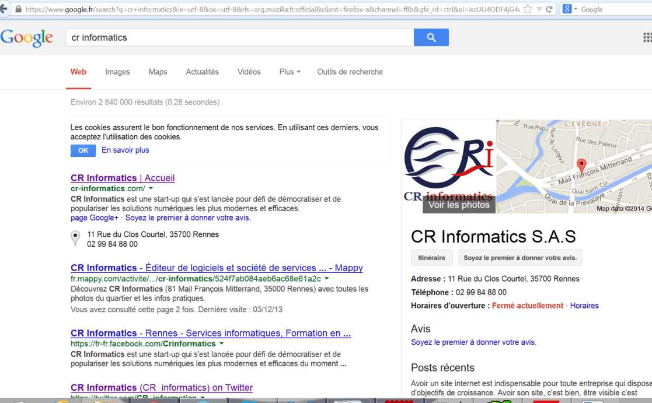Viewport: 652px width, 403px height.
Task: Click the red map pin on the map
Action: (x=582, y=166)
